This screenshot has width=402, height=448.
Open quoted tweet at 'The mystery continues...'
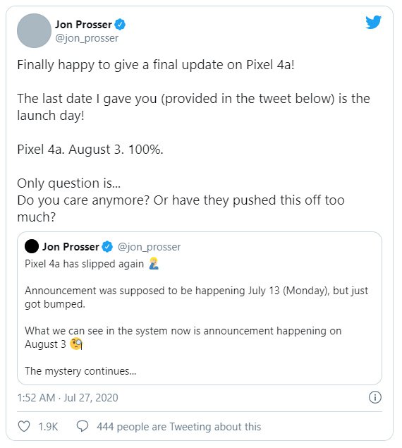coord(80,371)
